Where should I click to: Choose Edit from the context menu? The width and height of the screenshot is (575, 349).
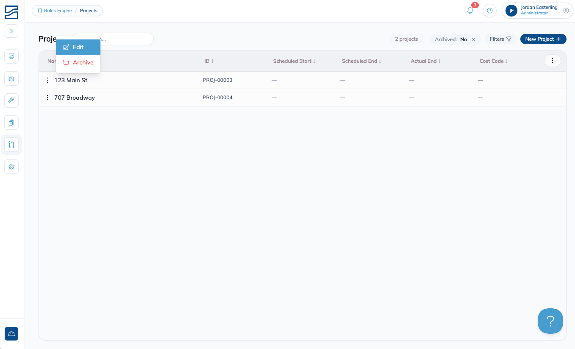coord(78,47)
